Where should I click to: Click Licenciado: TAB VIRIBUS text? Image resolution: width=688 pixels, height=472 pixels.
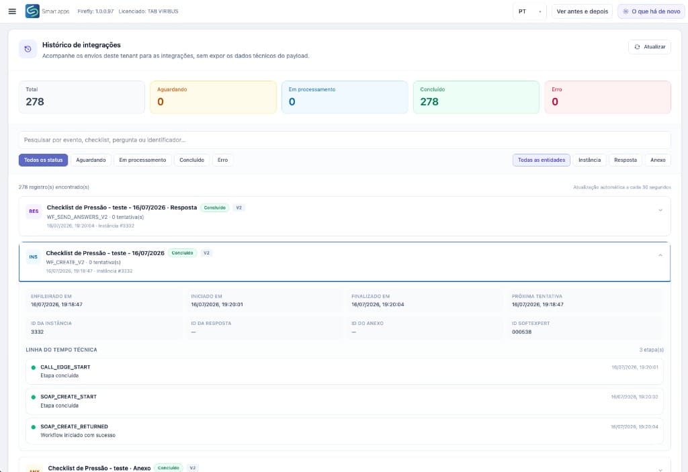pyautogui.click(x=148, y=11)
